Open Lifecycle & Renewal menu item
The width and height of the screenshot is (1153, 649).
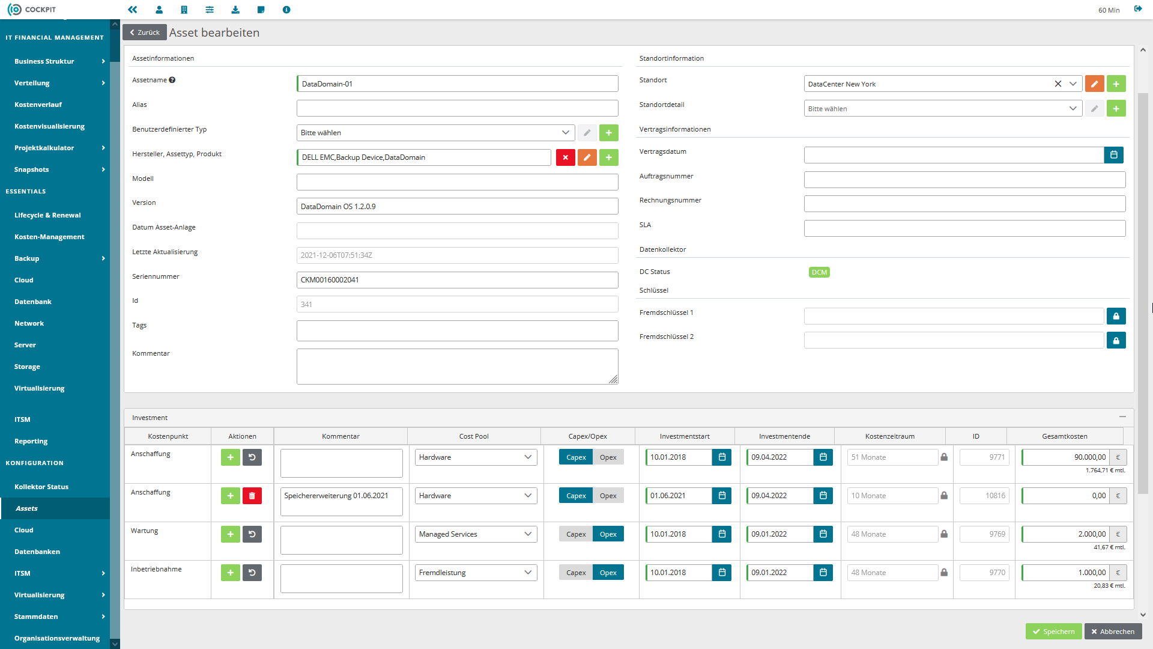[x=47, y=215]
